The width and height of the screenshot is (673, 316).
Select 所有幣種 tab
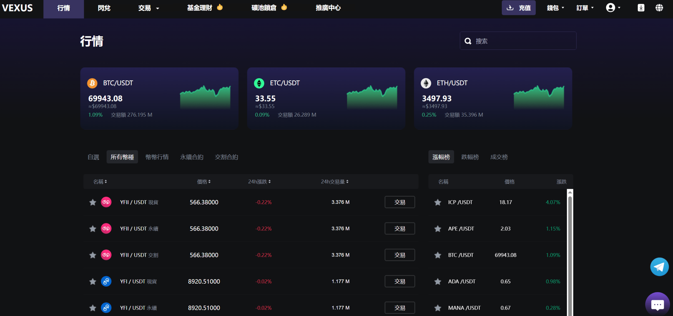click(122, 157)
